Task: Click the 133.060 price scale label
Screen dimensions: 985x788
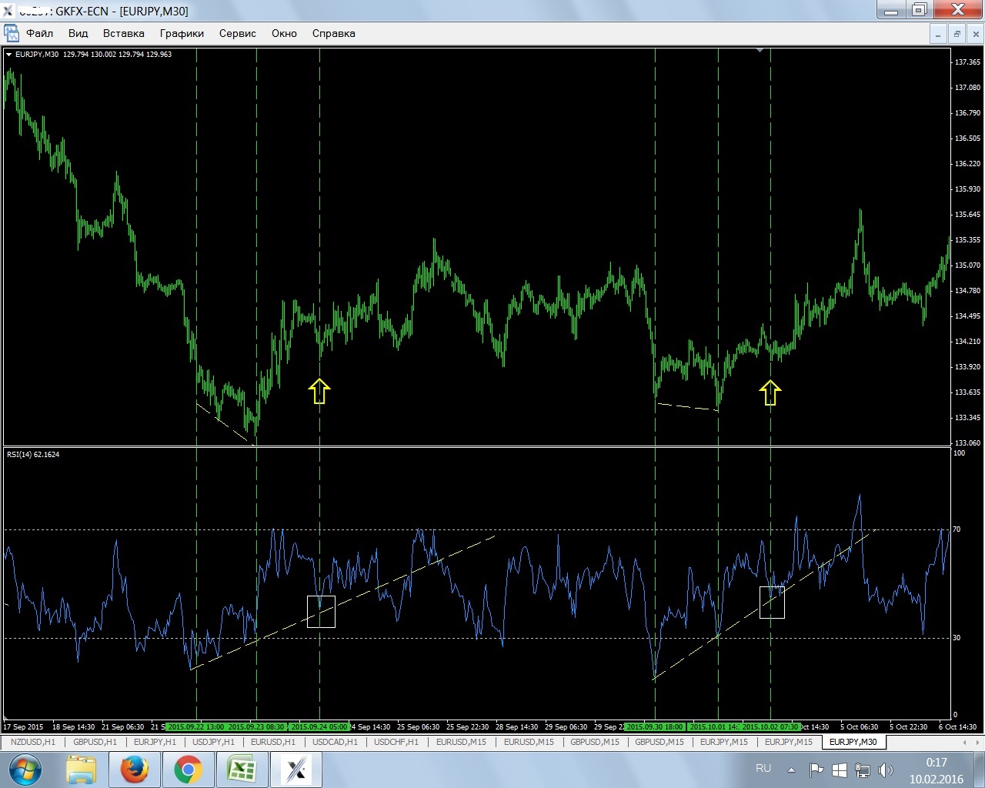Action: (x=967, y=442)
